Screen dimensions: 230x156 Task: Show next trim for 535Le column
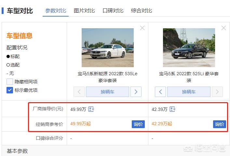pyautogui.click(x=136, y=92)
